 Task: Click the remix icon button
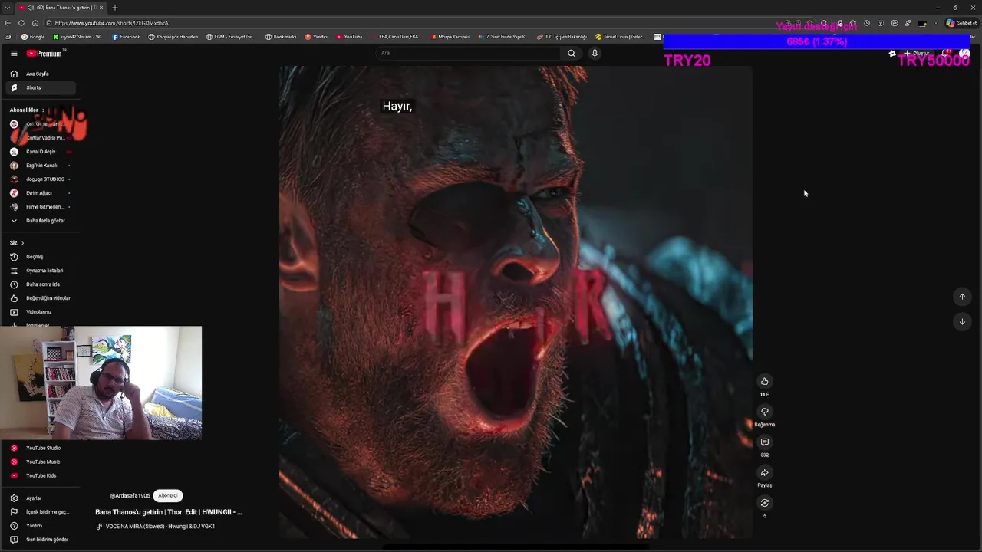(764, 503)
